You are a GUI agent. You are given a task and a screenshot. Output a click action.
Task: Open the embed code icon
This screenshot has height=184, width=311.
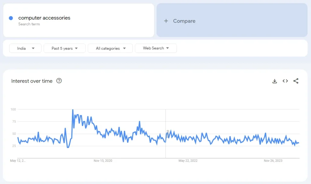[285, 81]
